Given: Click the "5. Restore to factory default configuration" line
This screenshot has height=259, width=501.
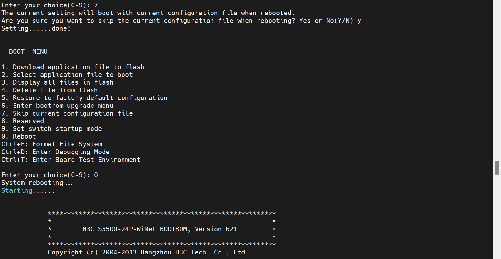Looking at the screenshot, I should click(84, 98).
